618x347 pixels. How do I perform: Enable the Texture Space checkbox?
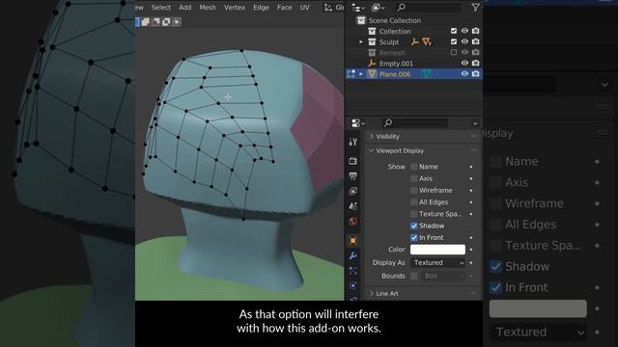pos(414,214)
